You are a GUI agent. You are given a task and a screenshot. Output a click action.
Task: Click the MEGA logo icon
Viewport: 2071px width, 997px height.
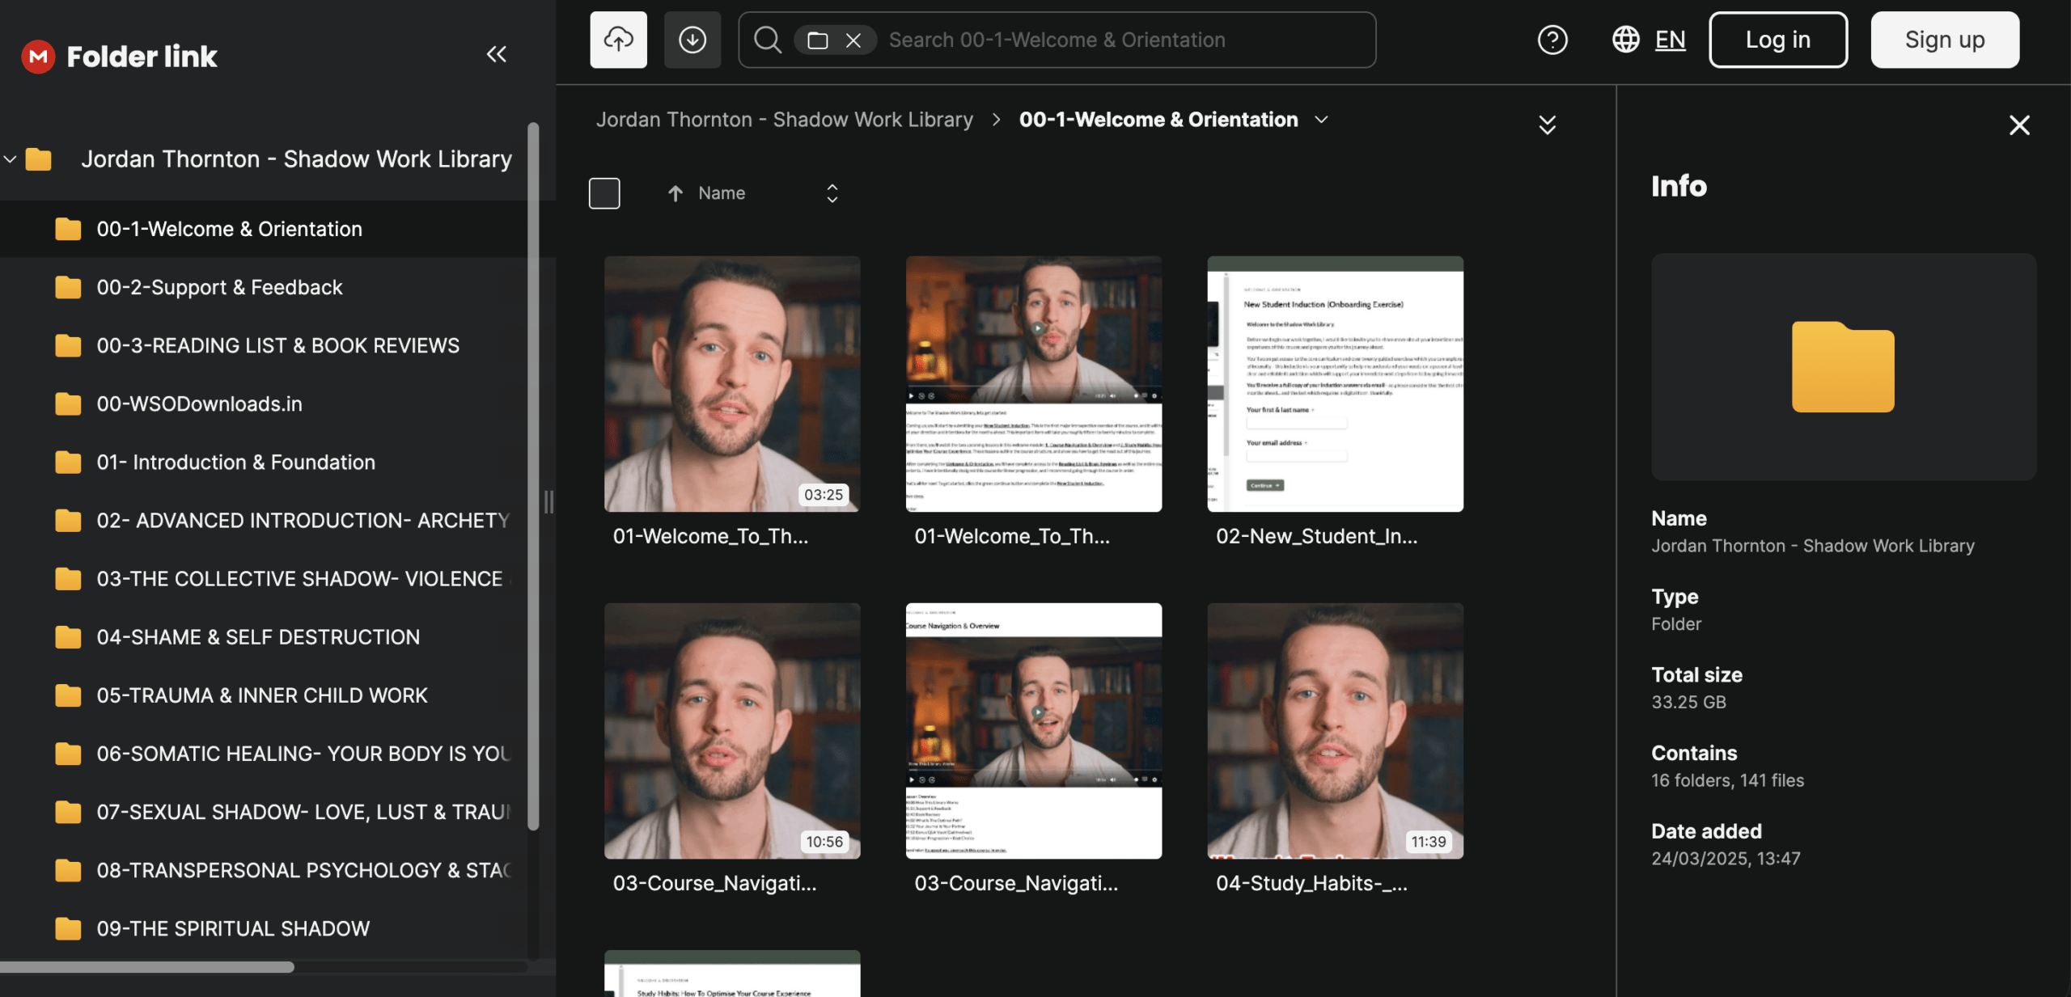click(38, 56)
